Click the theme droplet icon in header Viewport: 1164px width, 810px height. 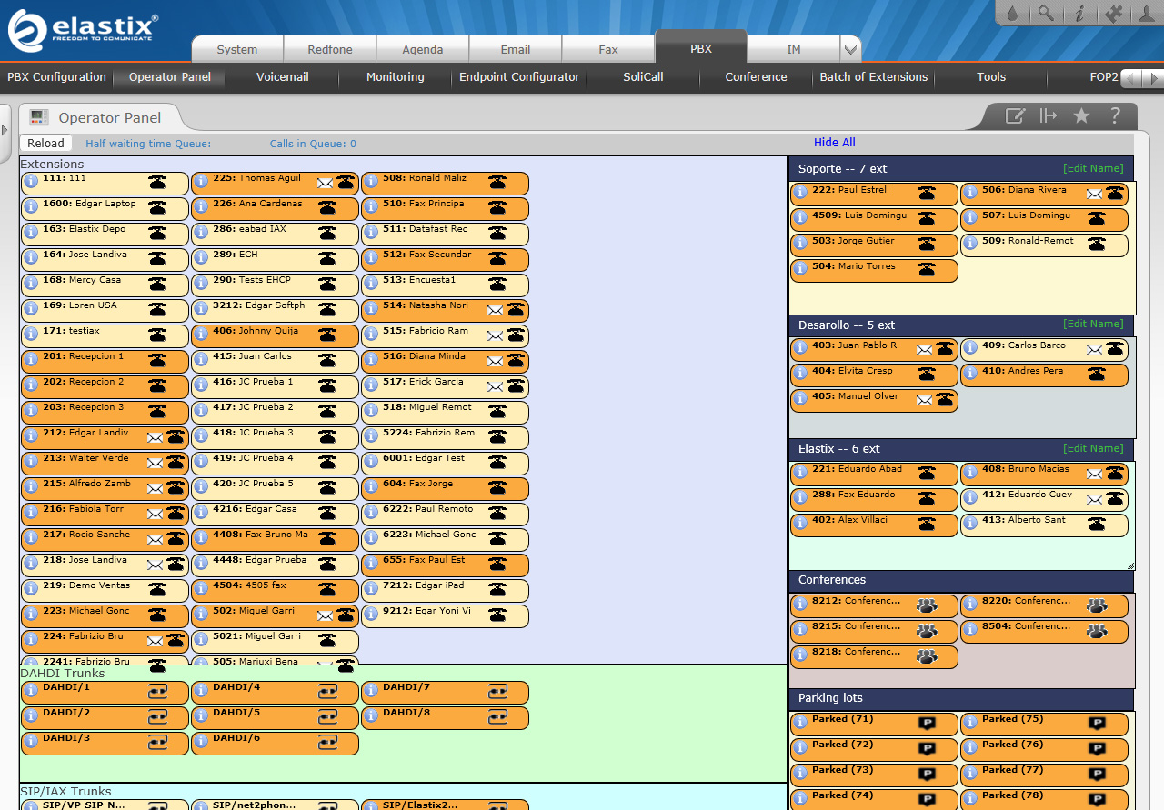pyautogui.click(x=1014, y=14)
